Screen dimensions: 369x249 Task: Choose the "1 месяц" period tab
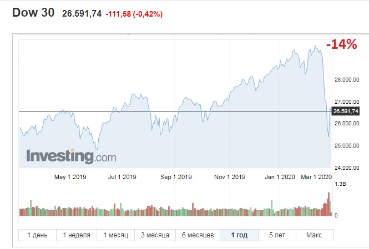click(x=117, y=235)
